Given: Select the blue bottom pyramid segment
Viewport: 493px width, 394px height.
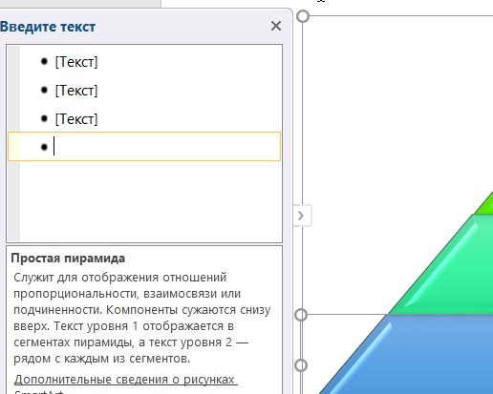Looking at the screenshot, I should coord(430,353).
